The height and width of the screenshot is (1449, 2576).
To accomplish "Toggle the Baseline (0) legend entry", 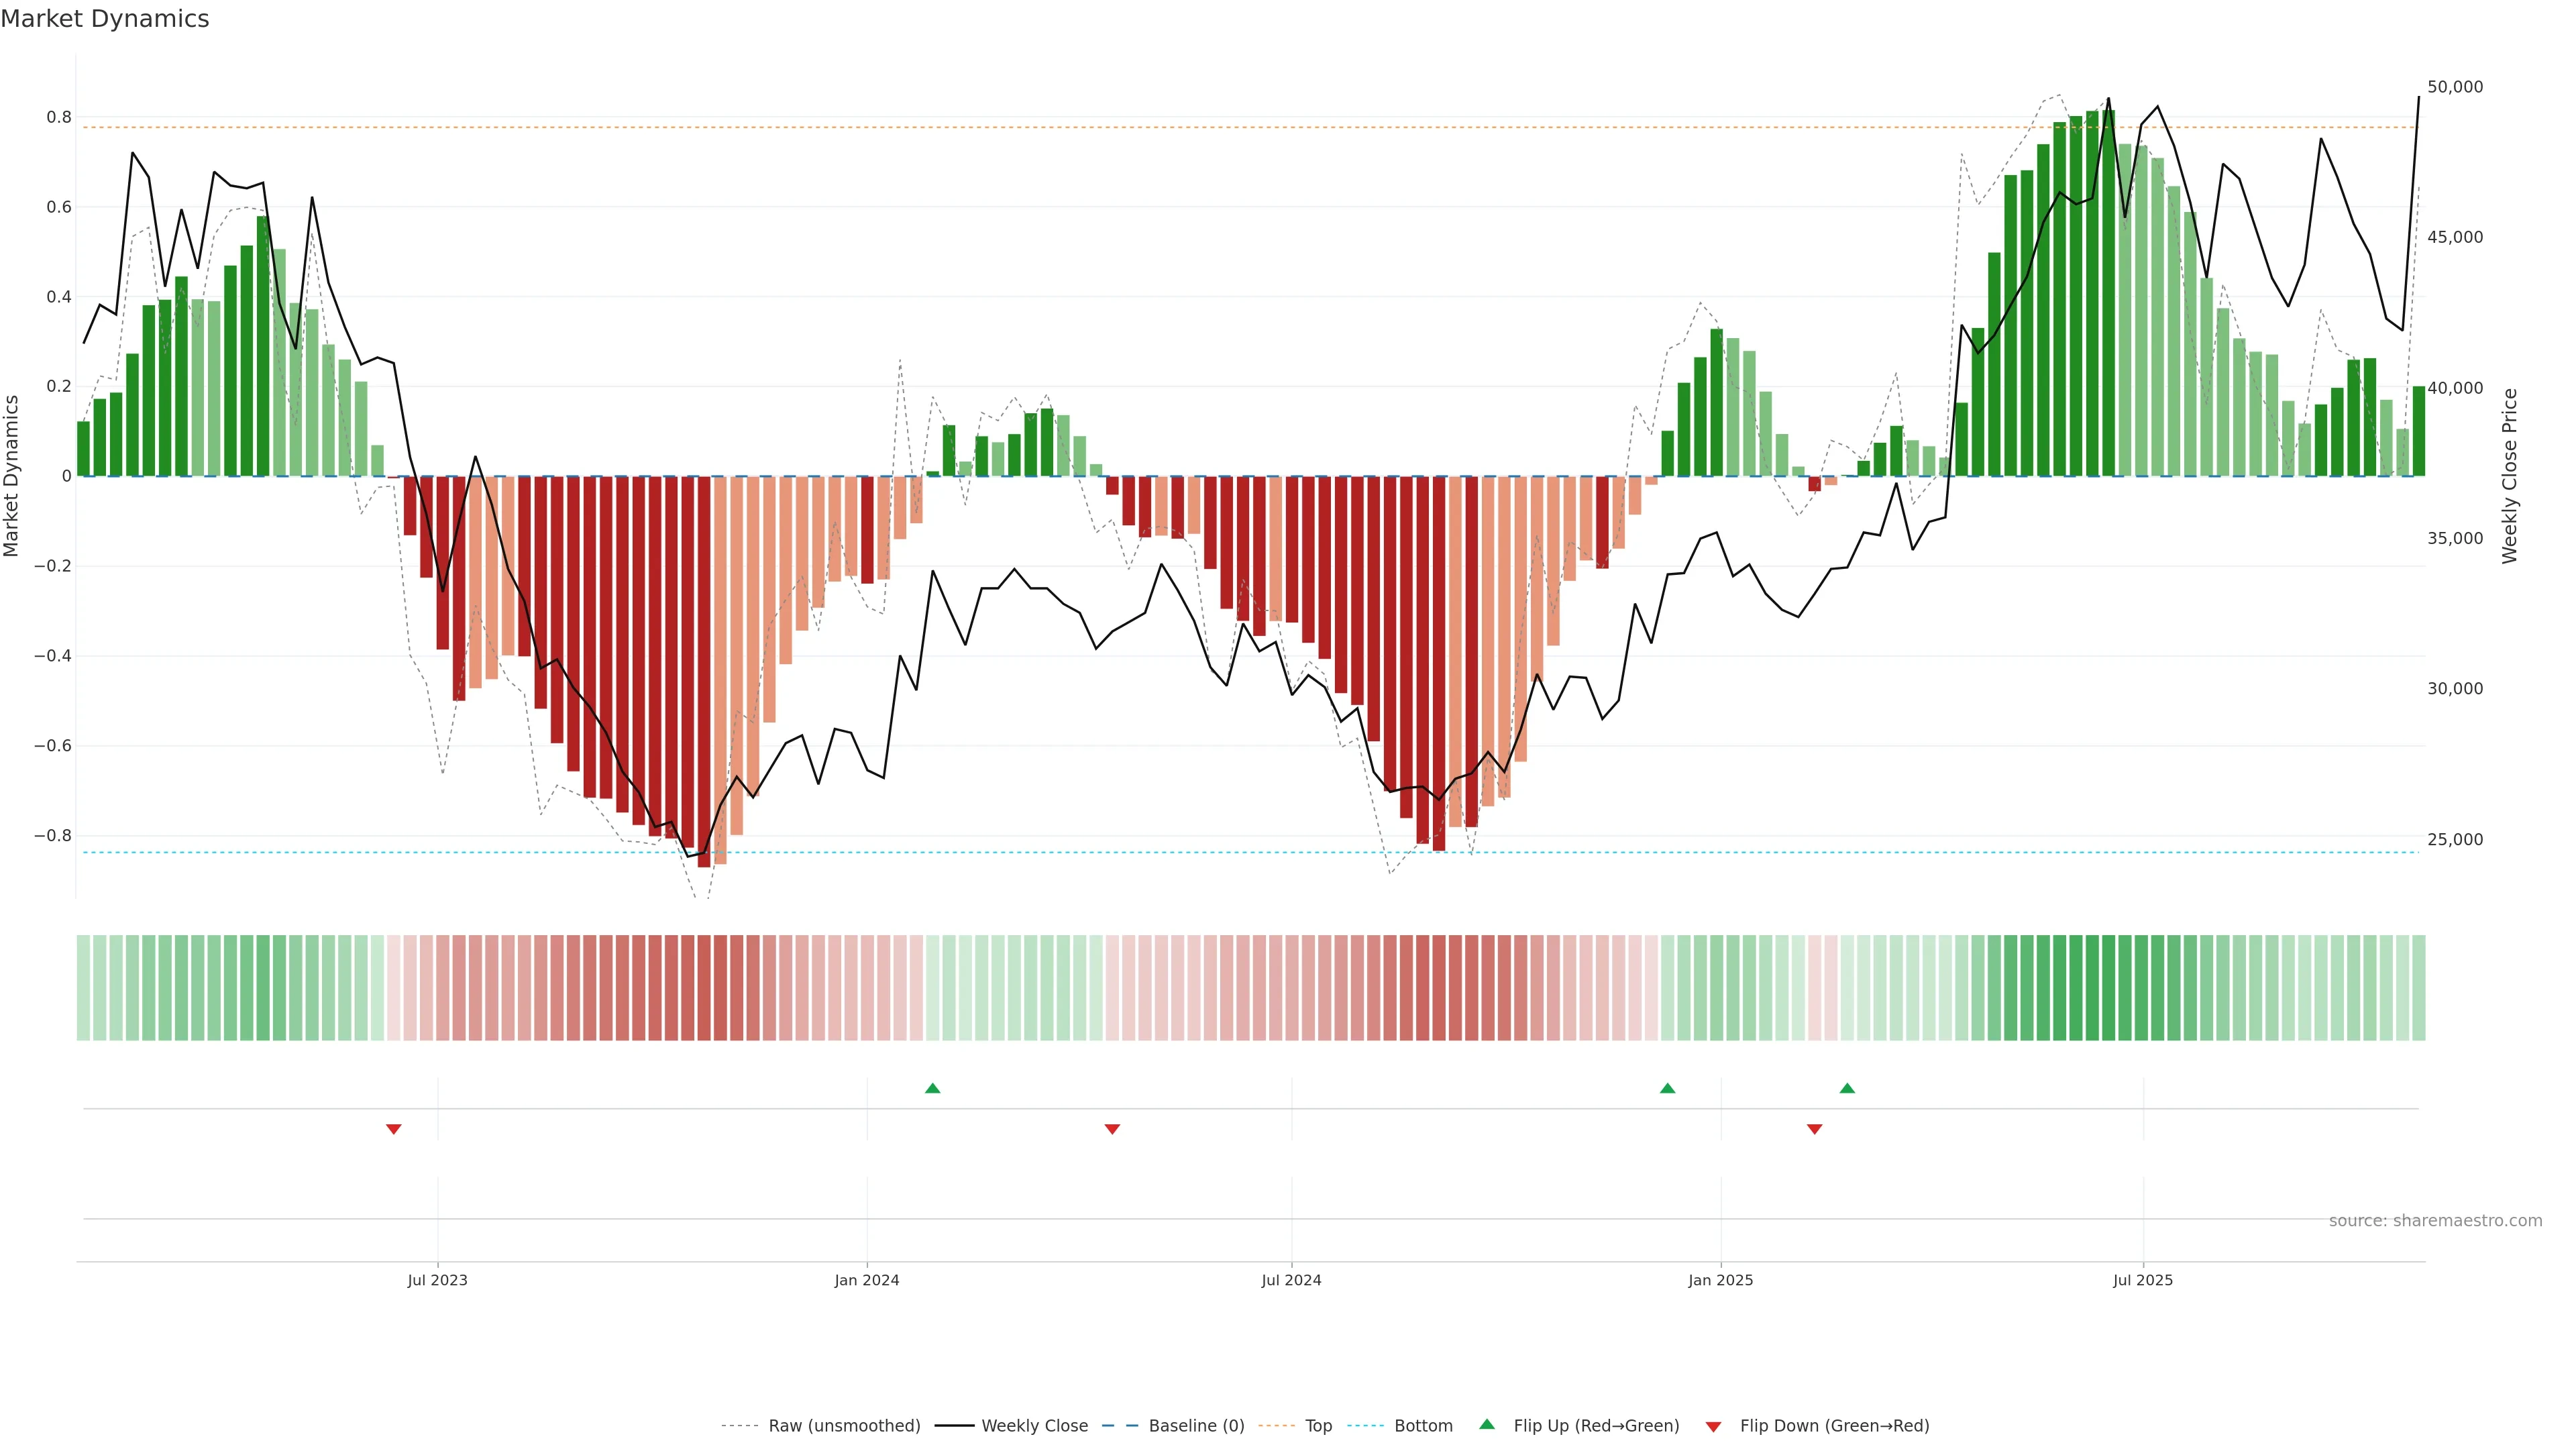I will 1196,1426.
